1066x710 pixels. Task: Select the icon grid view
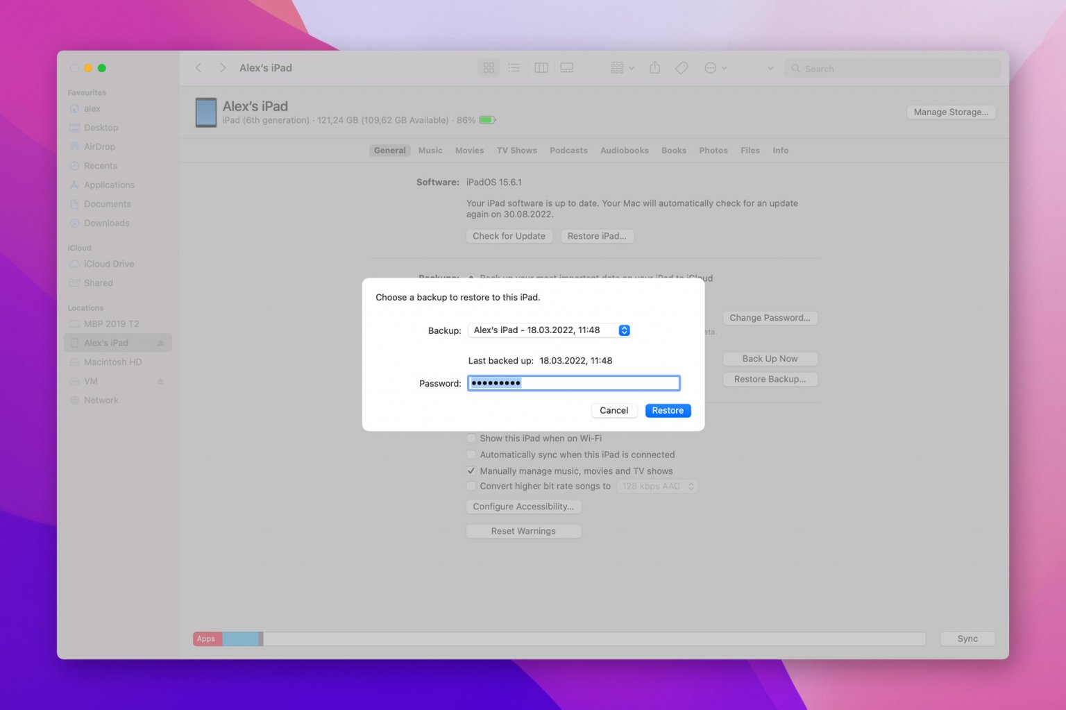489,67
